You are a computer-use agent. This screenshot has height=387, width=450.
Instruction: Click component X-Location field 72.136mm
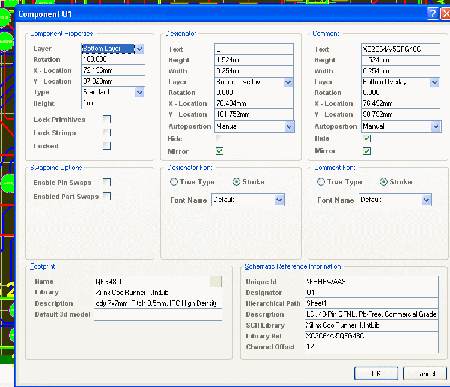click(113, 70)
